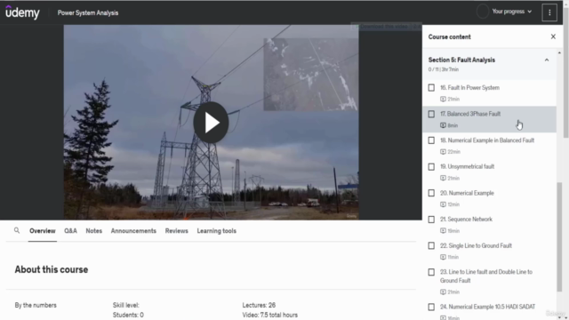Open the Q&A tab
569x320 pixels.
pos(70,231)
